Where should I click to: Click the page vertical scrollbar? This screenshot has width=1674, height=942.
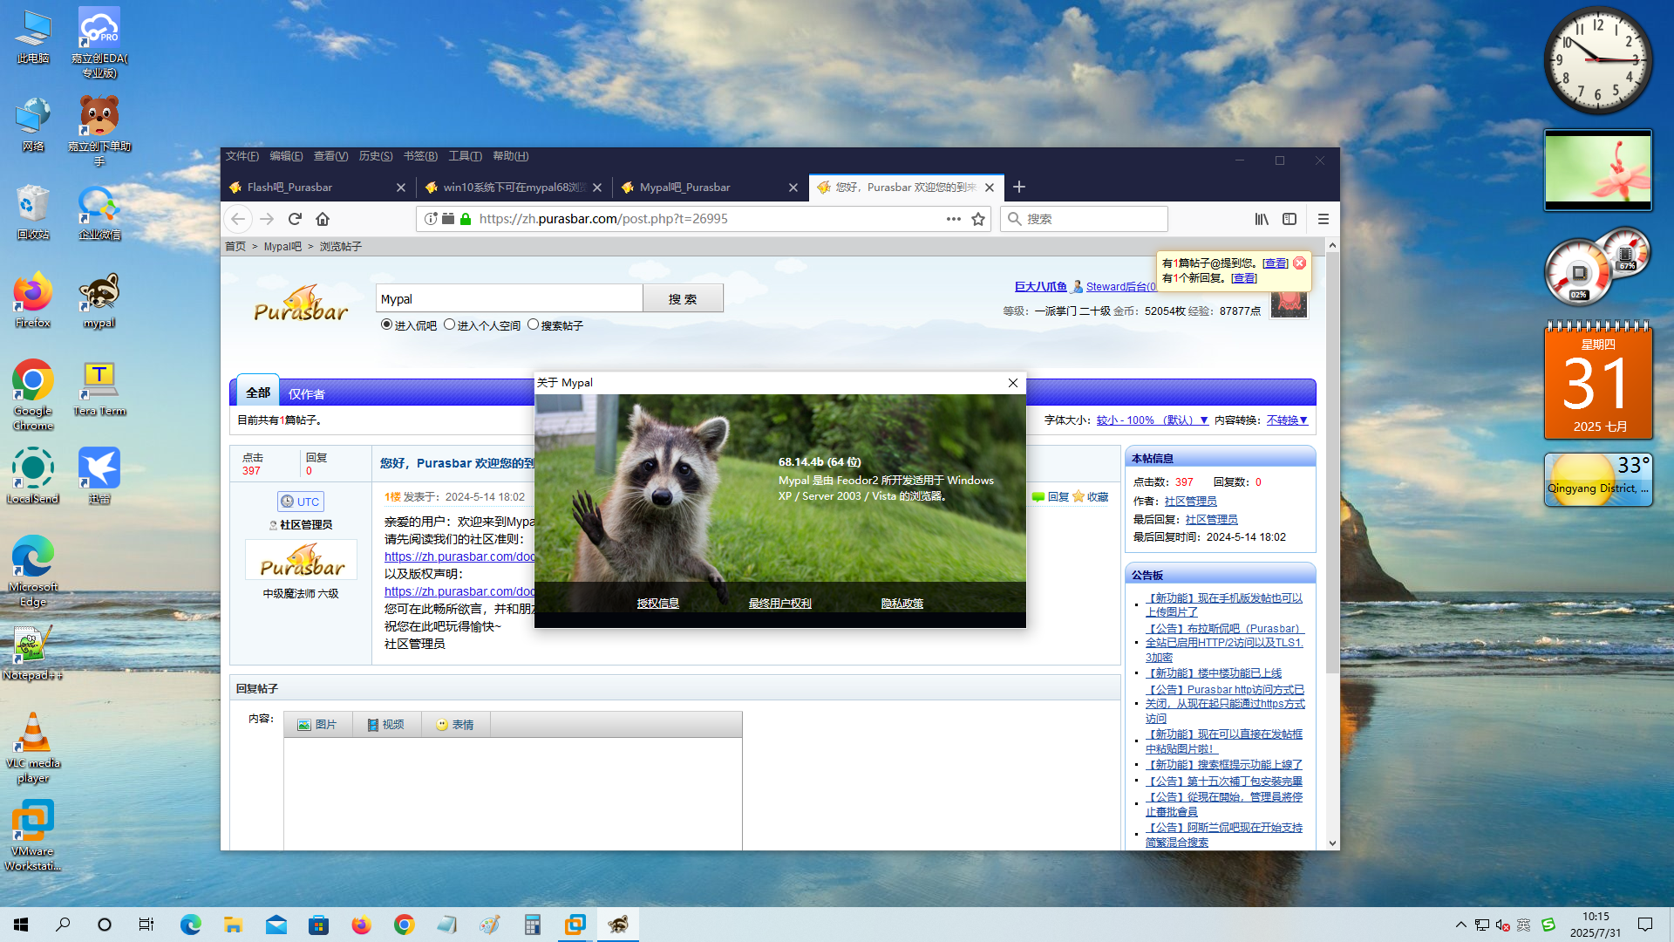coord(1332,462)
